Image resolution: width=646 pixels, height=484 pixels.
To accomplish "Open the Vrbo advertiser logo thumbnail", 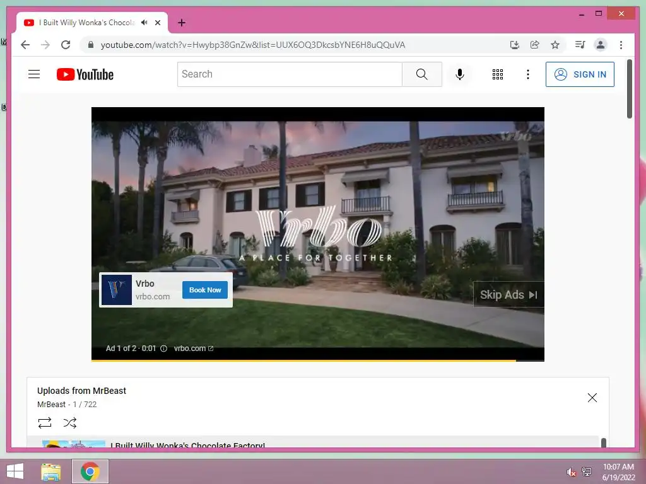I will tap(117, 290).
